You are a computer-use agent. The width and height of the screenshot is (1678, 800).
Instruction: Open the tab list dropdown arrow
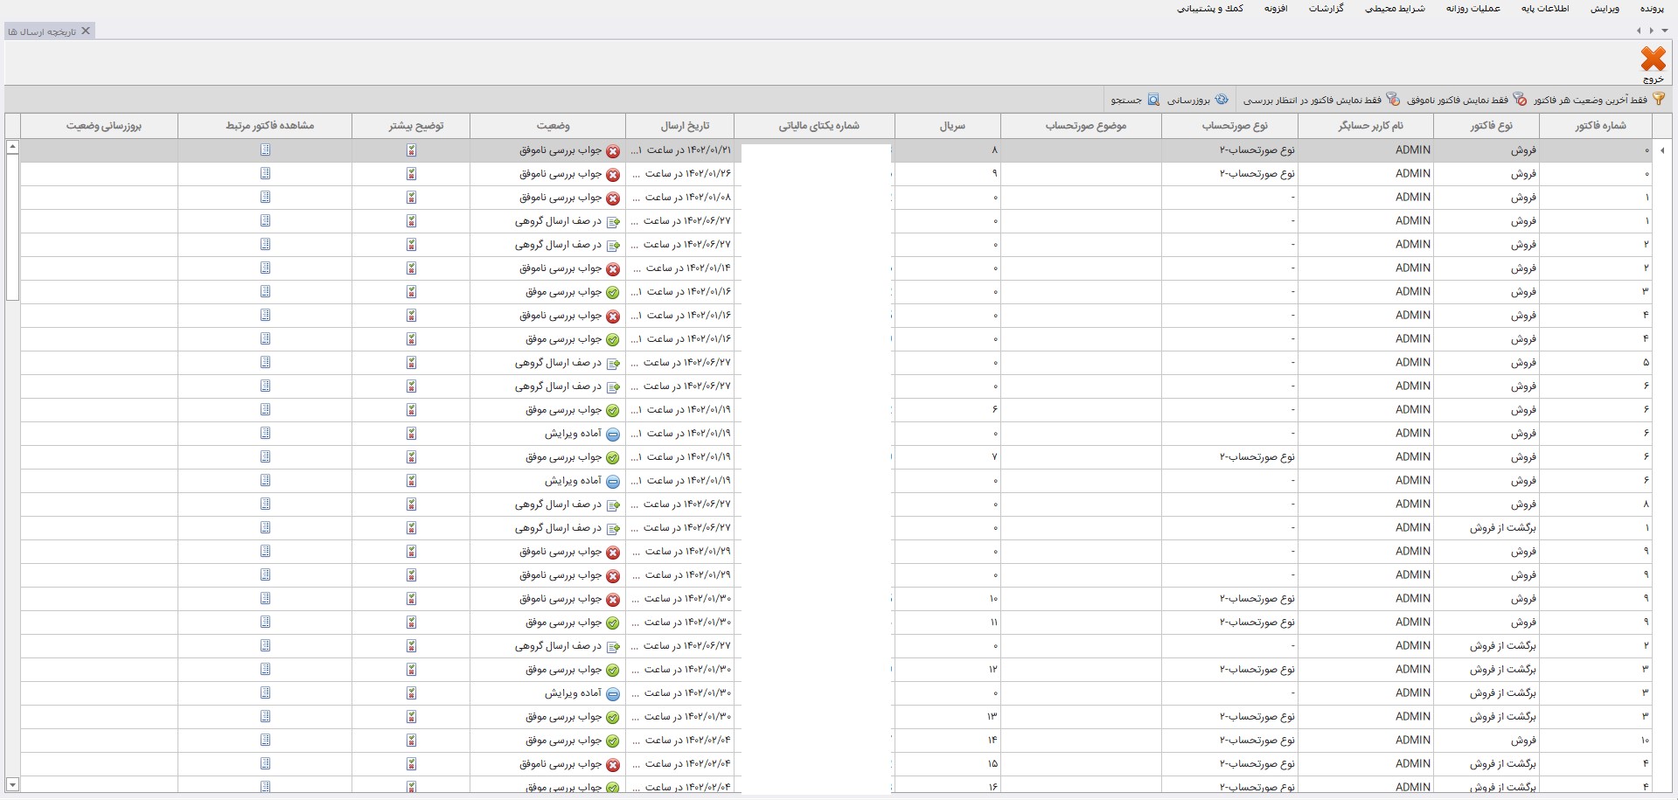click(x=1665, y=31)
